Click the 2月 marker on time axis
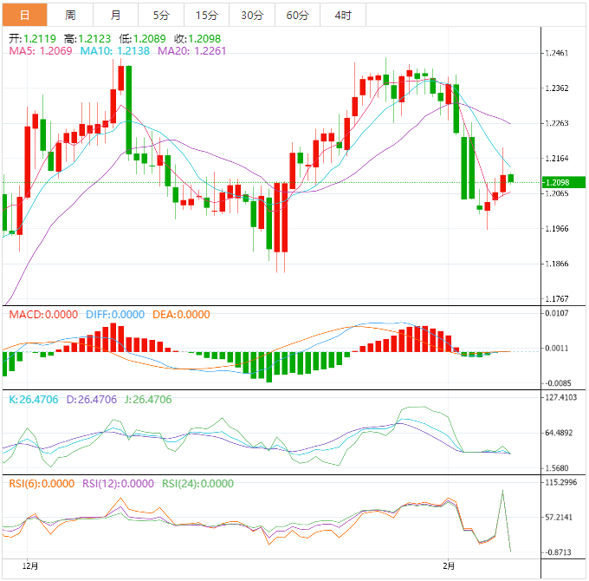The height and width of the screenshot is (581, 589). click(x=448, y=564)
